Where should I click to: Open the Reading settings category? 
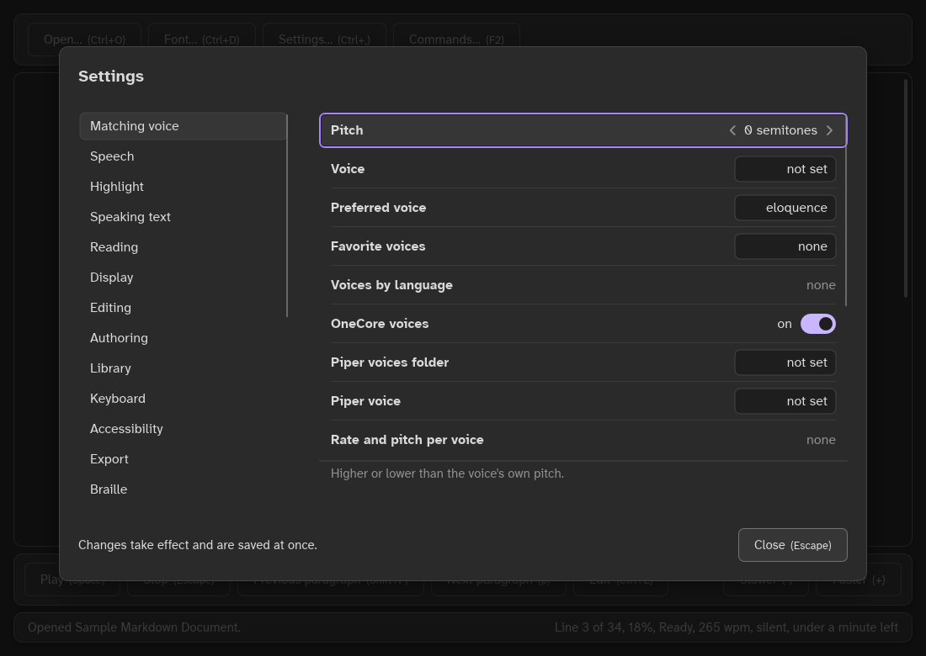(183, 247)
